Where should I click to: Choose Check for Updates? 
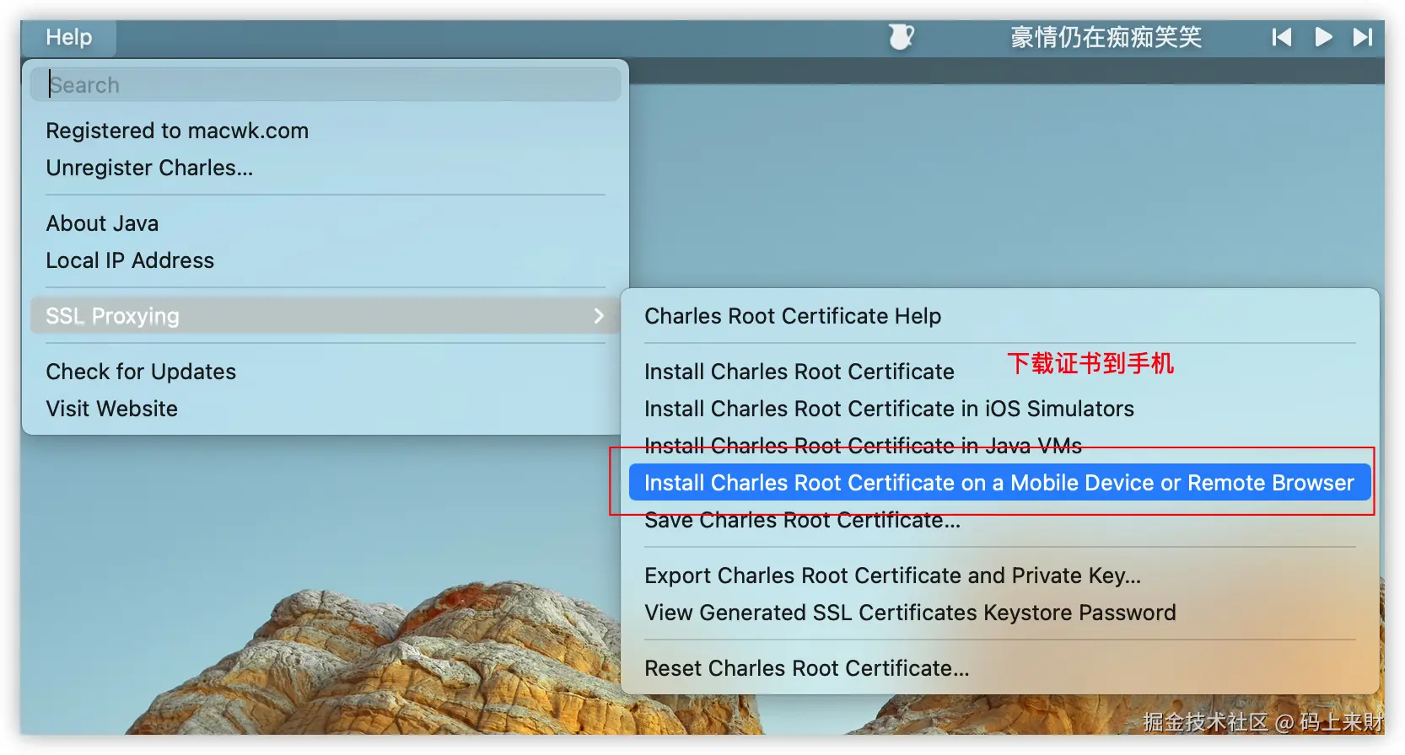tap(141, 372)
